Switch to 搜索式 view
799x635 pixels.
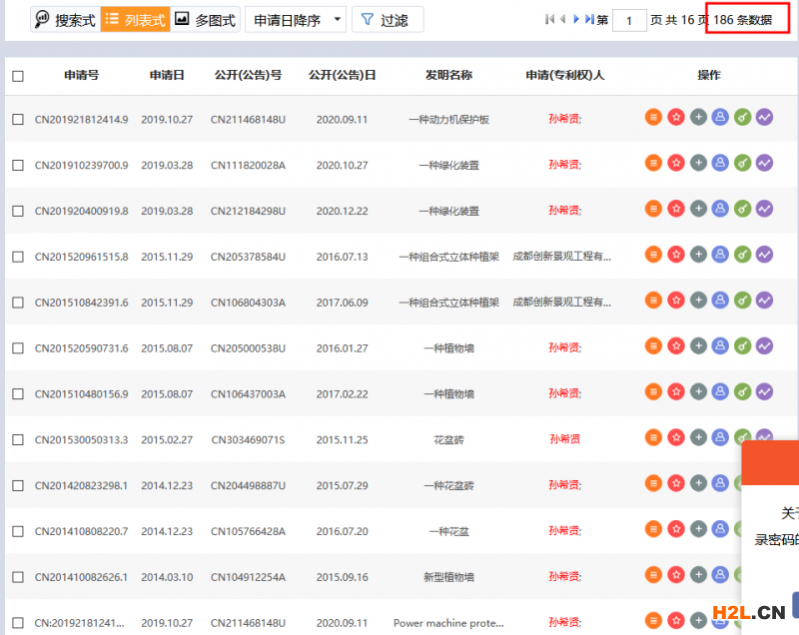65,19
